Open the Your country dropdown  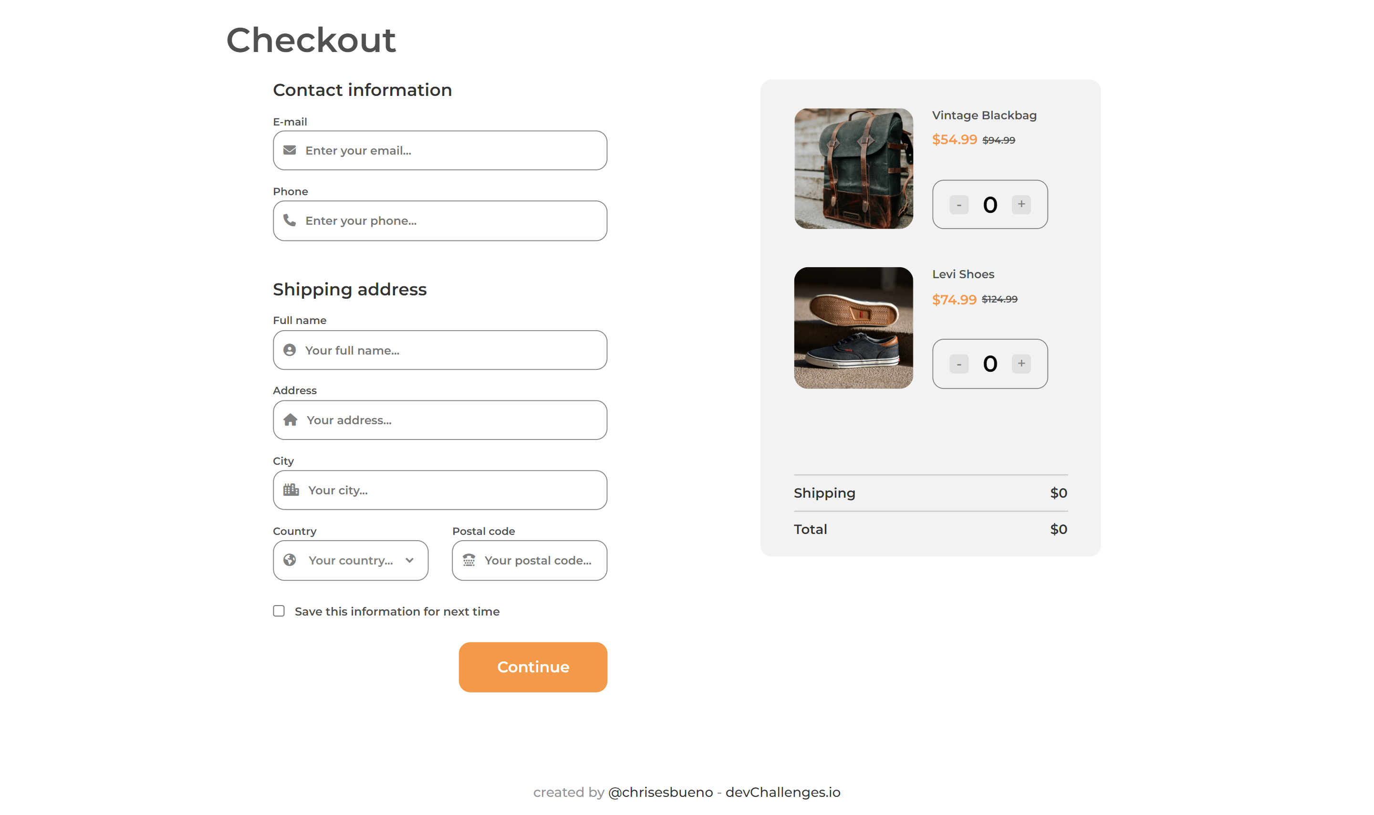[350, 560]
